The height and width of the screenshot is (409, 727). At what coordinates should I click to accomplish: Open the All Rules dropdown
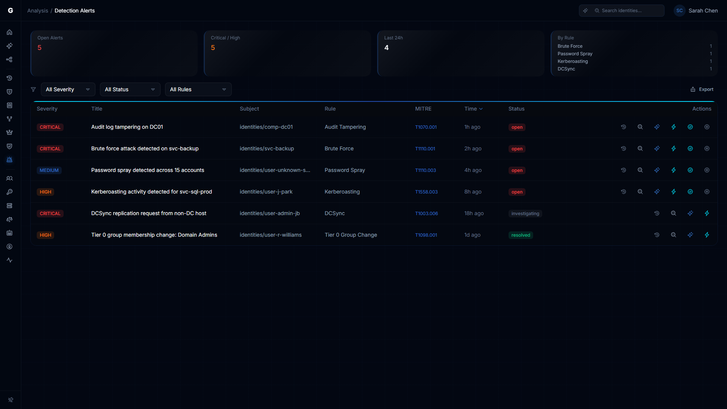[198, 89]
